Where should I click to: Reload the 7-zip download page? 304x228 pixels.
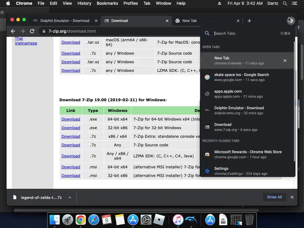(32, 31)
